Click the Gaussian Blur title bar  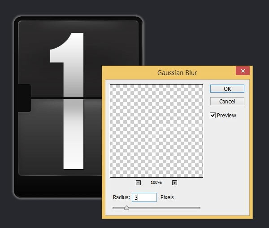(x=176, y=72)
